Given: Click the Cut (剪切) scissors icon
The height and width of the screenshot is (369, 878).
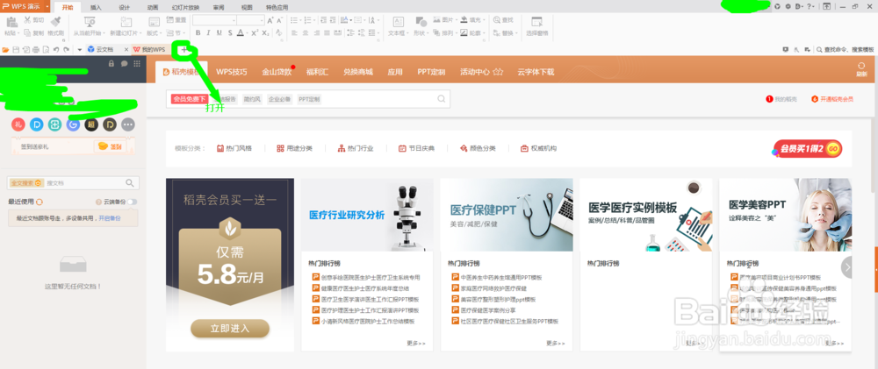Looking at the screenshot, I should 27,19.
